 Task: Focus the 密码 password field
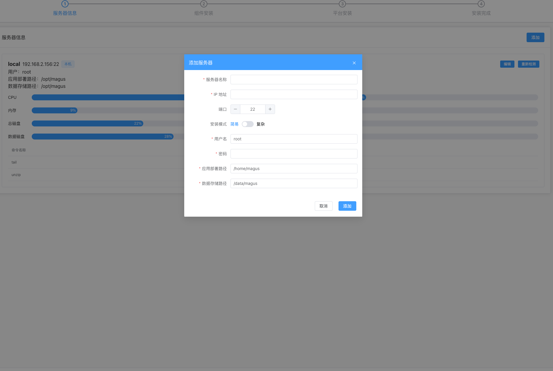click(294, 154)
